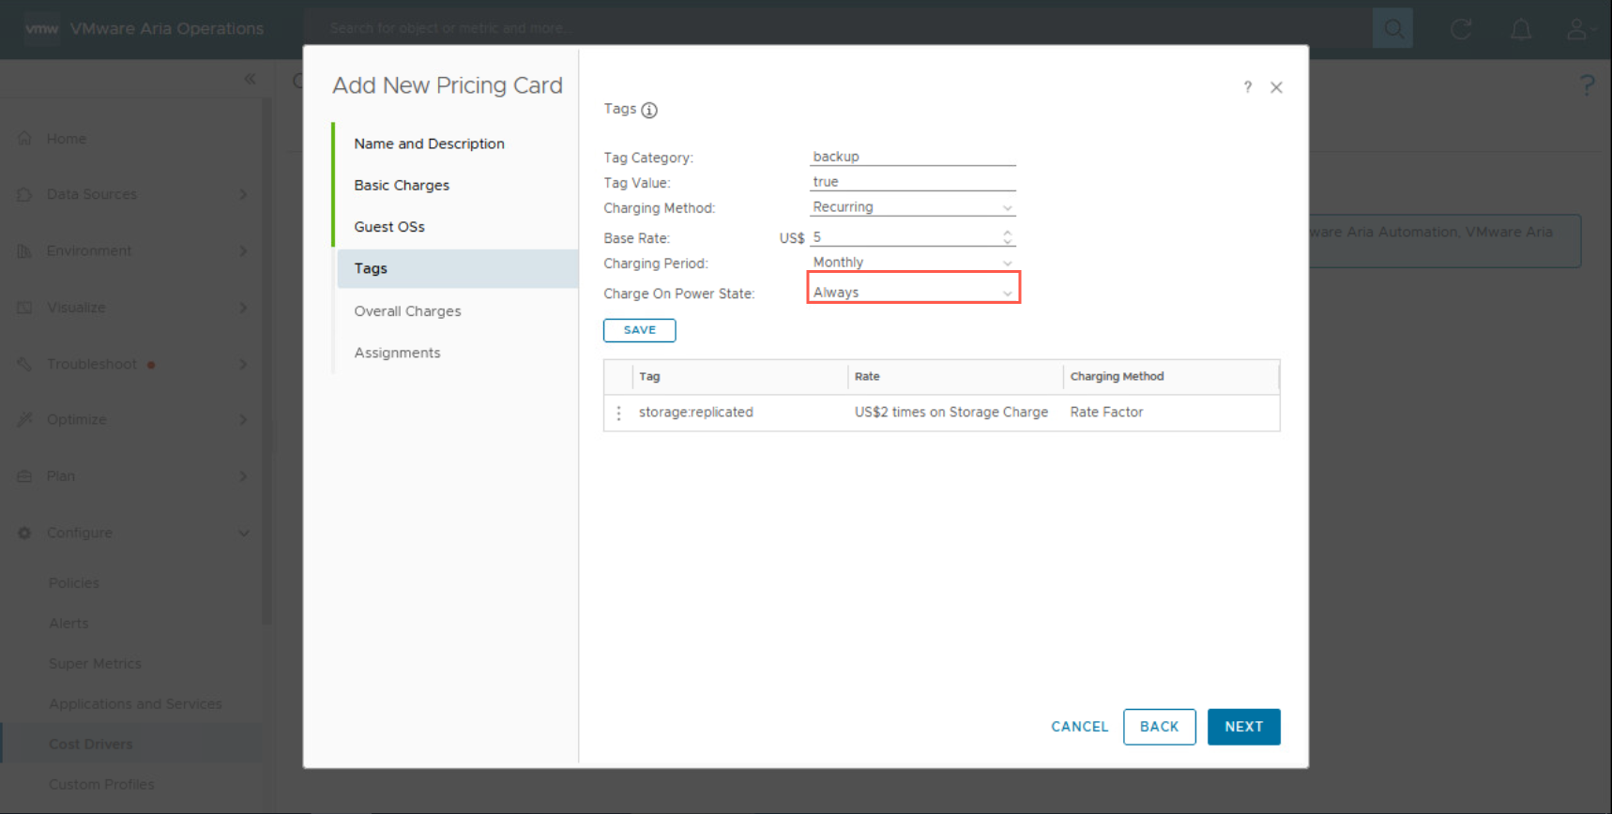Open the notifications bell
1612x814 pixels.
[1520, 29]
